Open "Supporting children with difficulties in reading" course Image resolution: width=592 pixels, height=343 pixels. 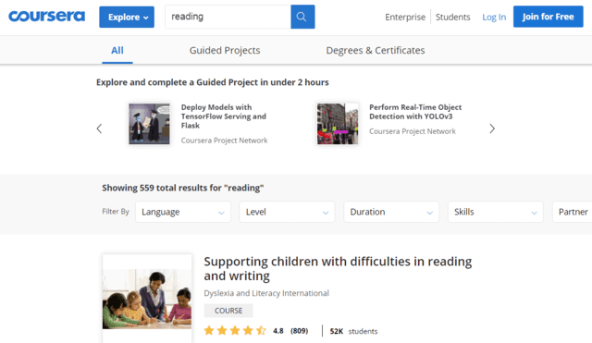[338, 268]
